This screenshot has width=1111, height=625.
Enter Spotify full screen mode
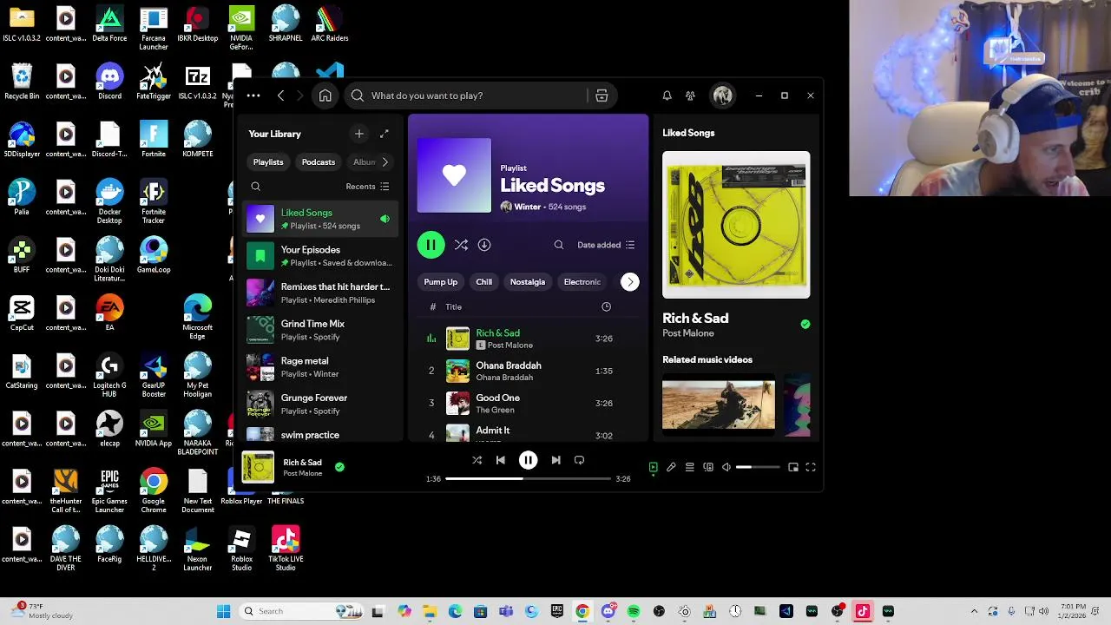coord(811,467)
